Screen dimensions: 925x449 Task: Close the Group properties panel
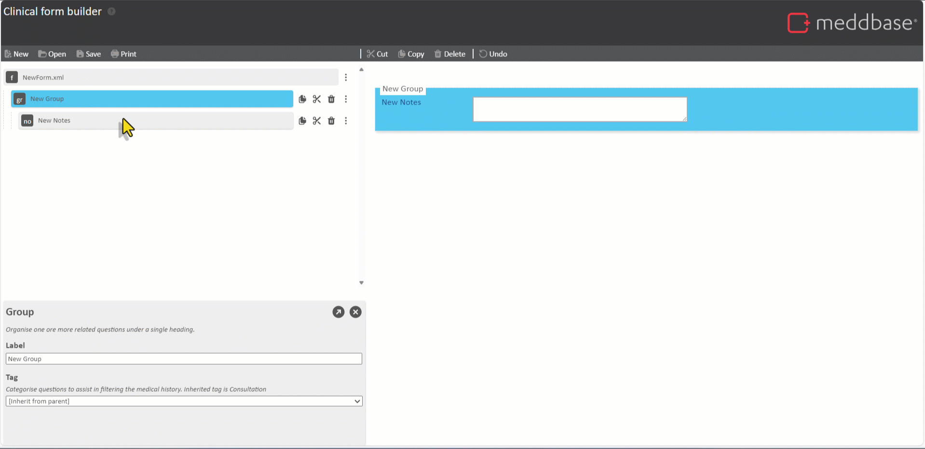point(355,312)
